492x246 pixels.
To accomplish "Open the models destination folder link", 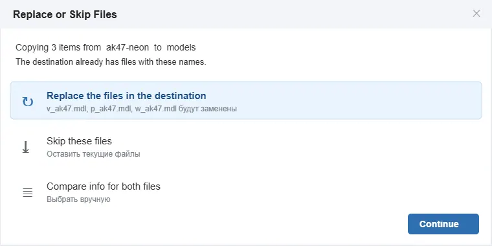I will 181,47.
